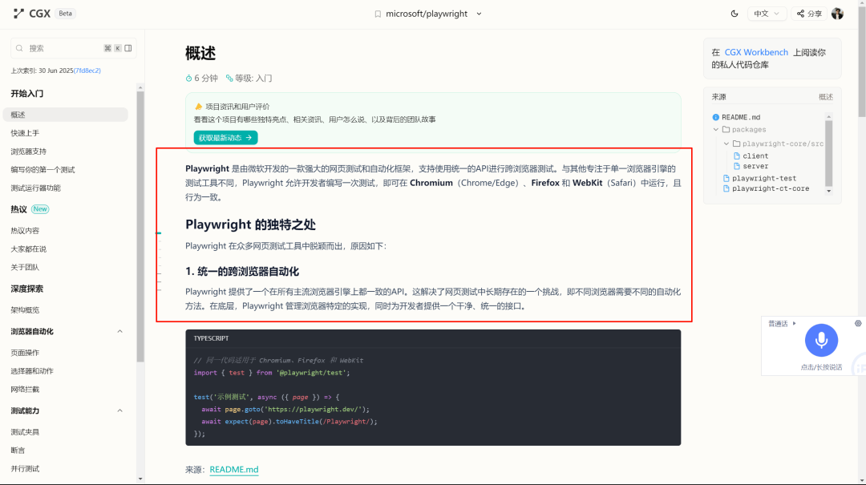
Task: Click the bookmark icon beside microsoft/playwright
Action: 378,14
